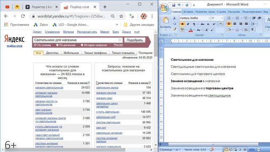Cut selection using Word scissors icon

click(174, 18)
